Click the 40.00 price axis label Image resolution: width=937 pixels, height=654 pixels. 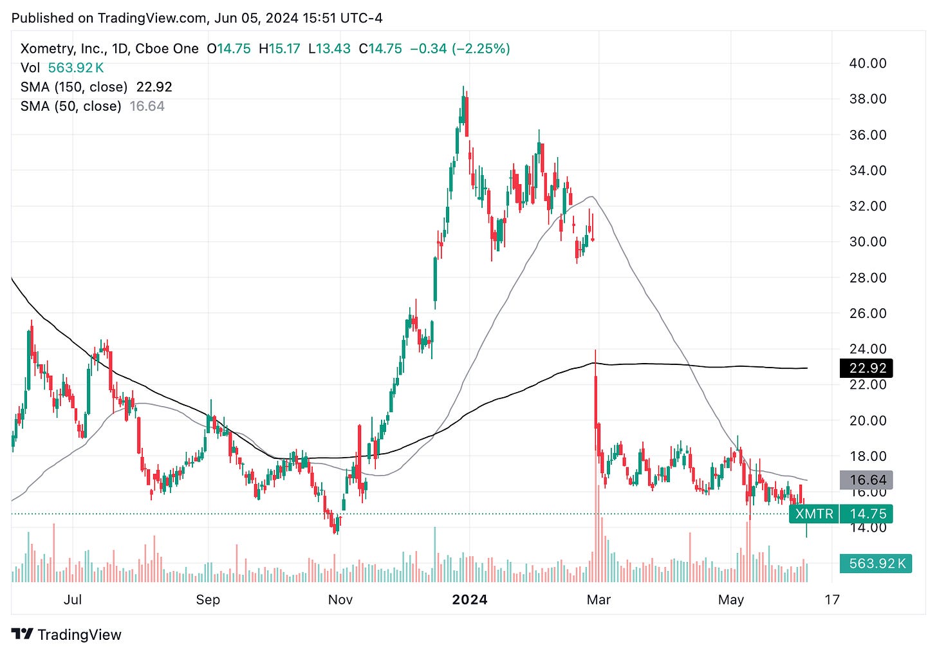click(868, 64)
